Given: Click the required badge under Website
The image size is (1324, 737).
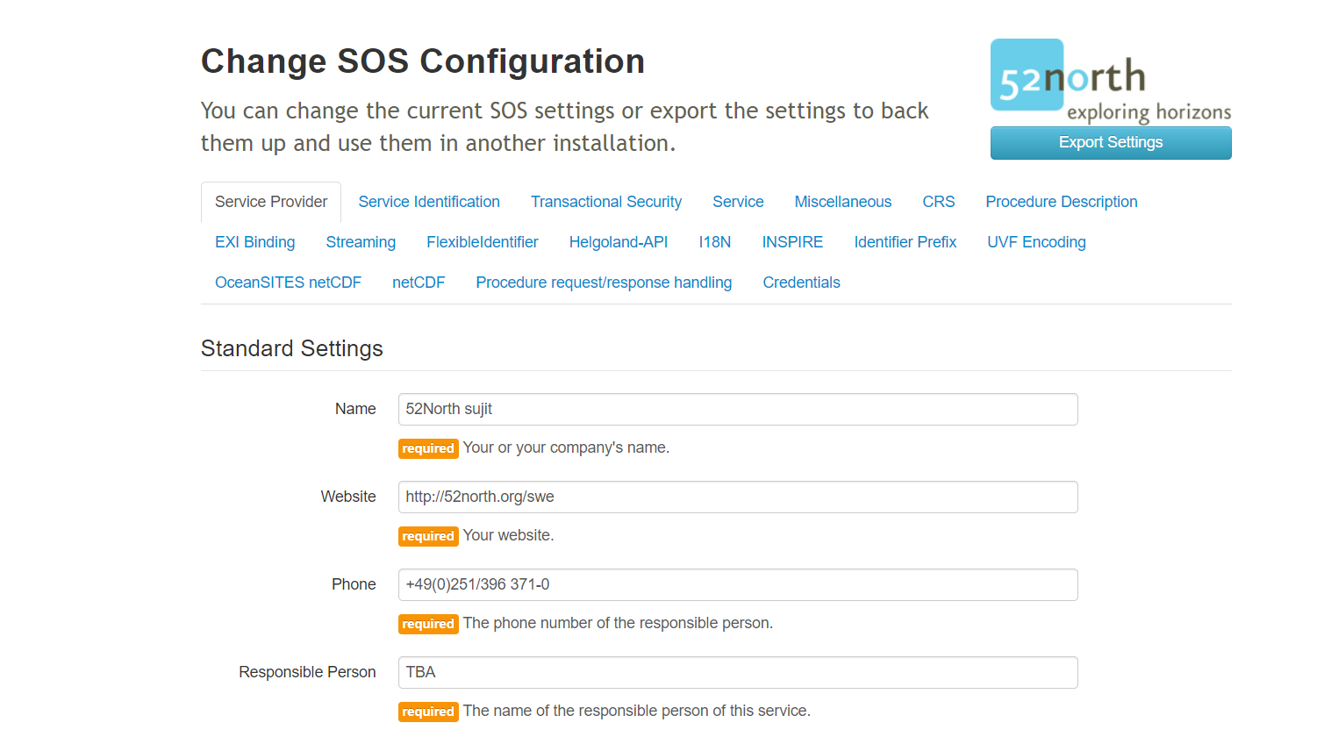Looking at the screenshot, I should pyautogui.click(x=428, y=536).
